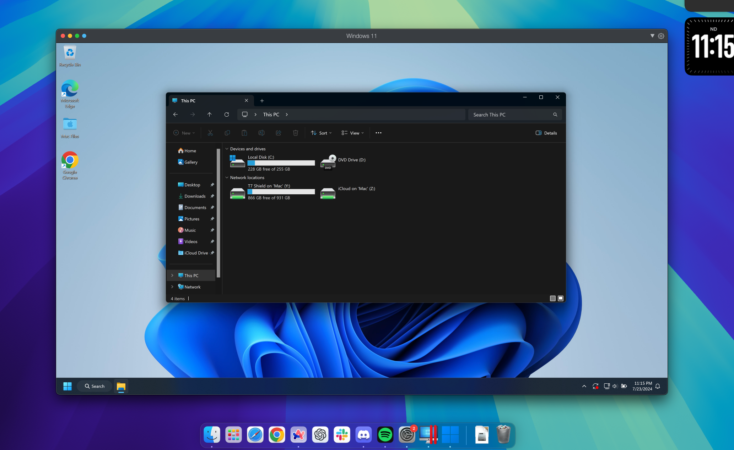This screenshot has height=450, width=734.
Task: Click the Paste icon in the toolbar
Action: (244, 133)
